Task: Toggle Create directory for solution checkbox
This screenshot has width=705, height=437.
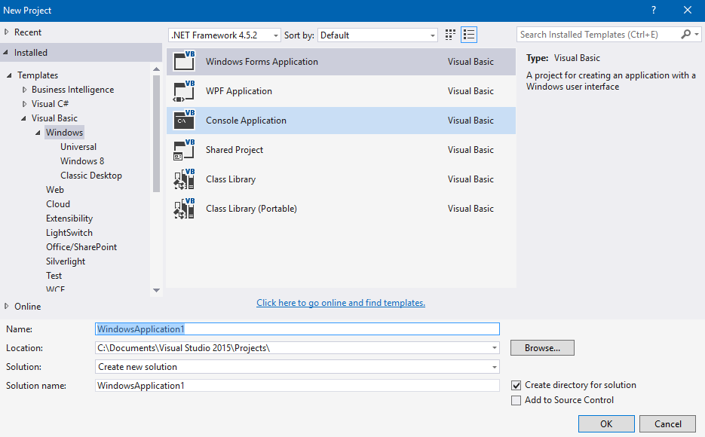Action: click(x=516, y=385)
